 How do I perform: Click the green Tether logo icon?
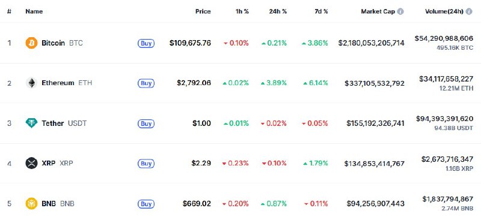point(31,123)
